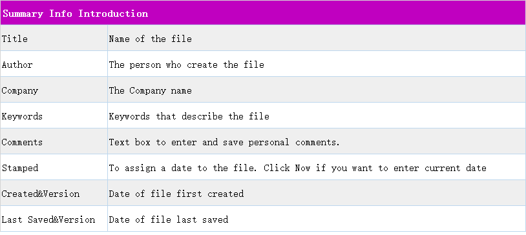
Task: Click the Summary Info Introduction header
Action: [263, 12]
